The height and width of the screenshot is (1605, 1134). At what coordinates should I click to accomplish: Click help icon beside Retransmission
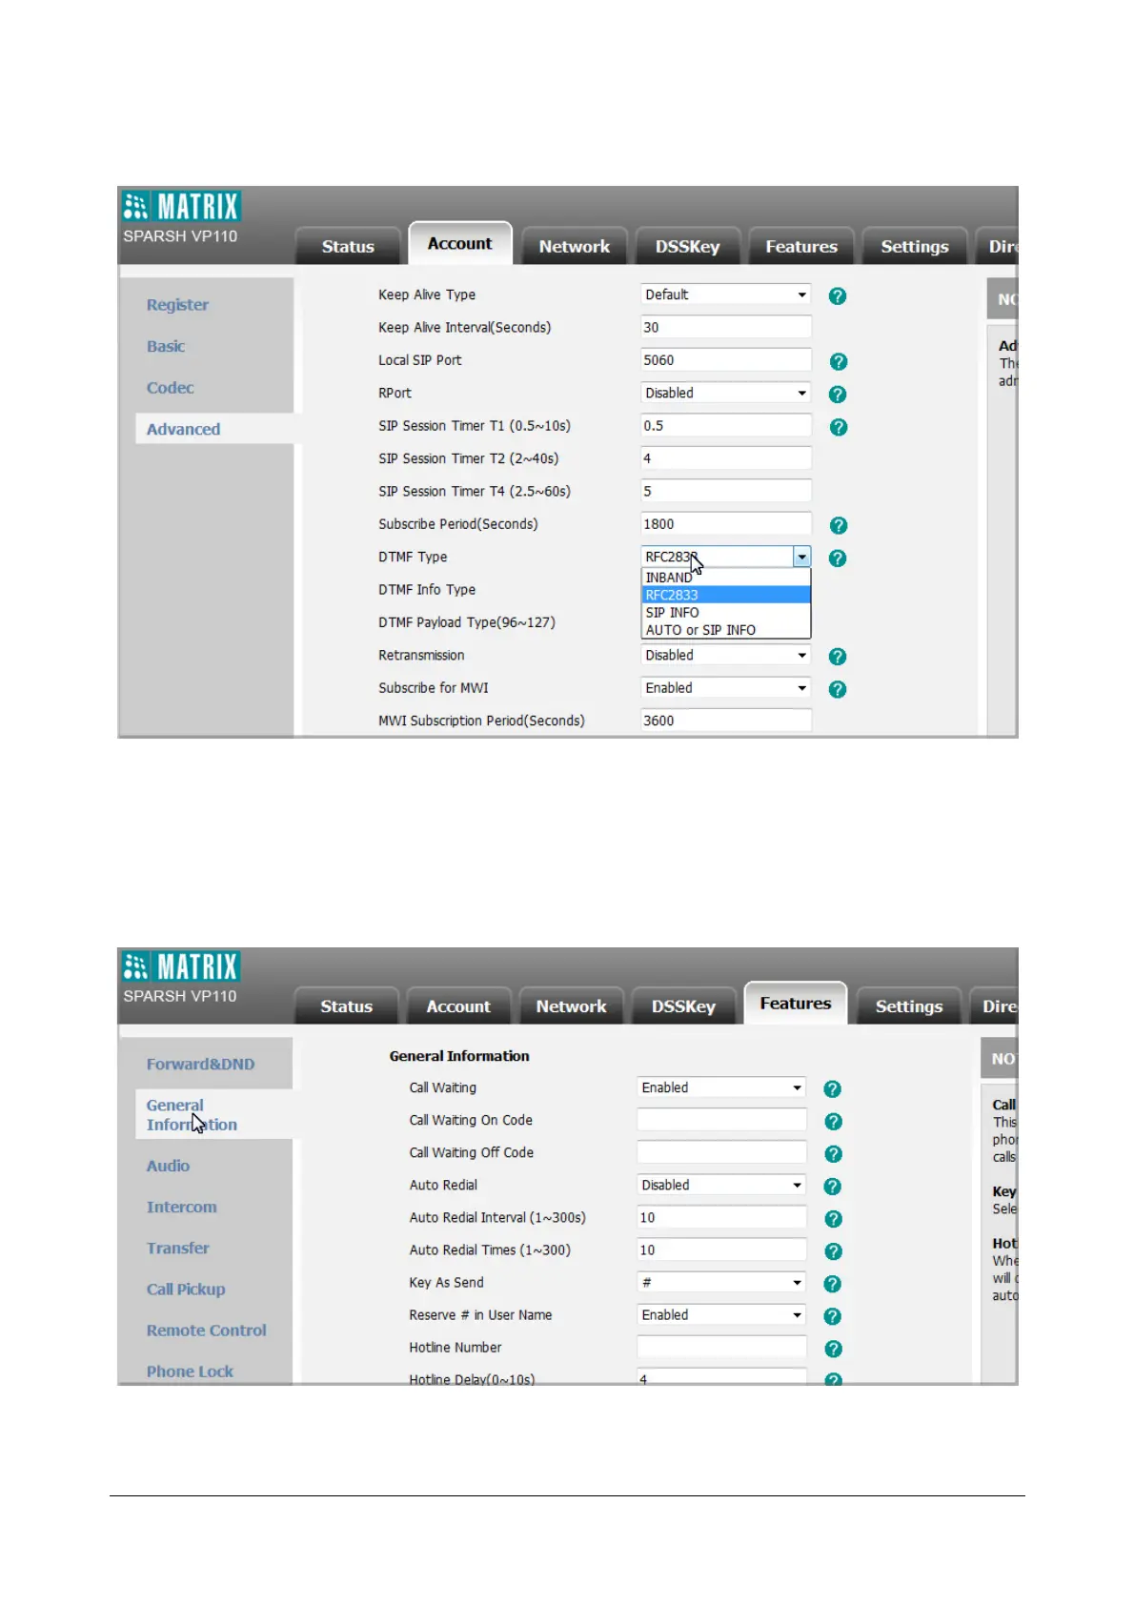click(837, 657)
